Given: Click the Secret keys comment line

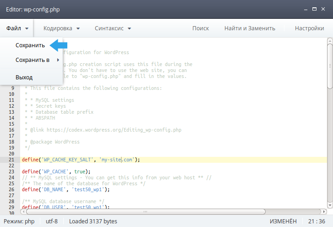Looking at the screenshot, I should [x=45, y=106].
